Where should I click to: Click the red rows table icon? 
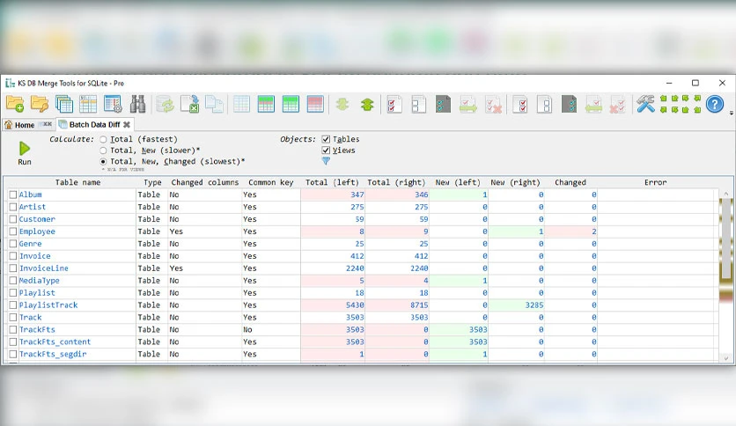315,104
